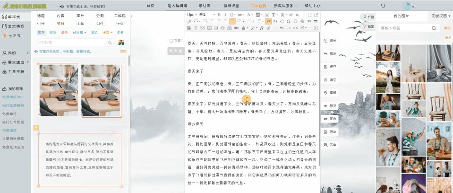Click the 保存 button

click(x=330, y=67)
